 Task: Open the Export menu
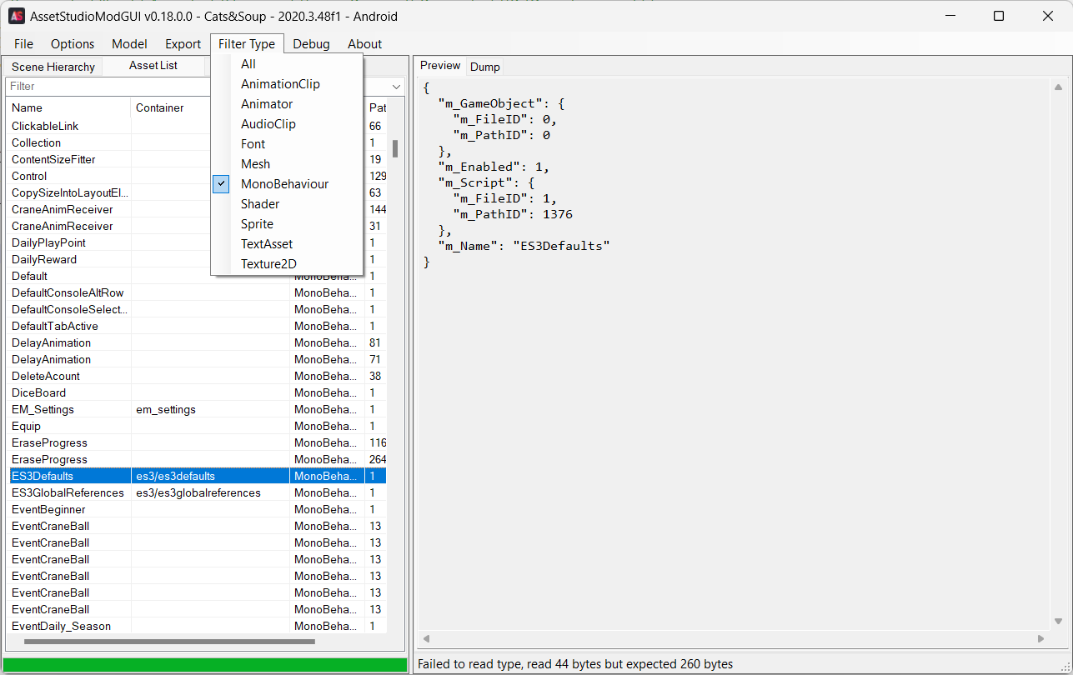[183, 44]
